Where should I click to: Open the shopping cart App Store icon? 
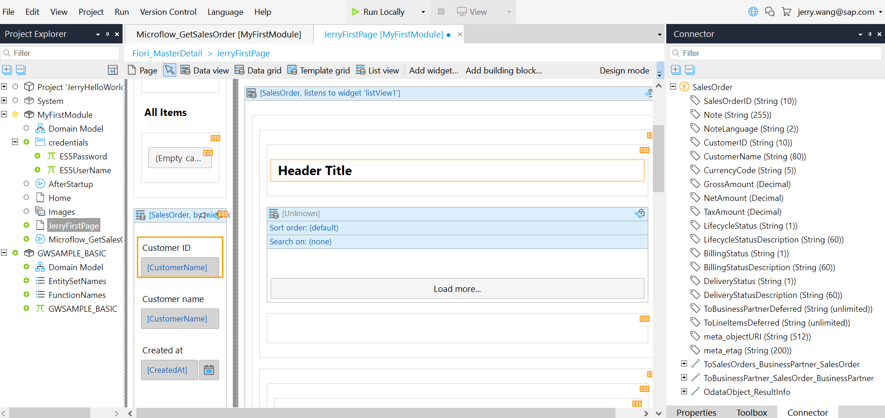click(786, 12)
